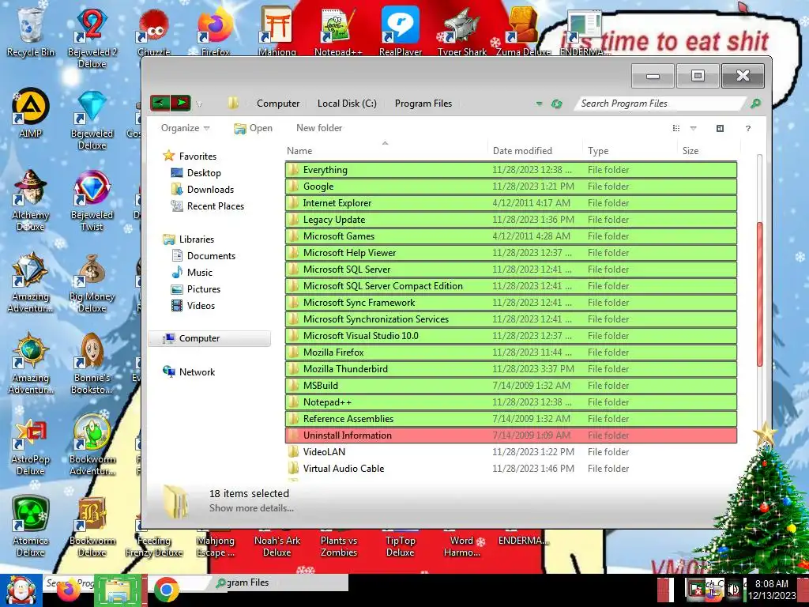
Task: Click the Search Program Files box
Action: [x=660, y=104]
